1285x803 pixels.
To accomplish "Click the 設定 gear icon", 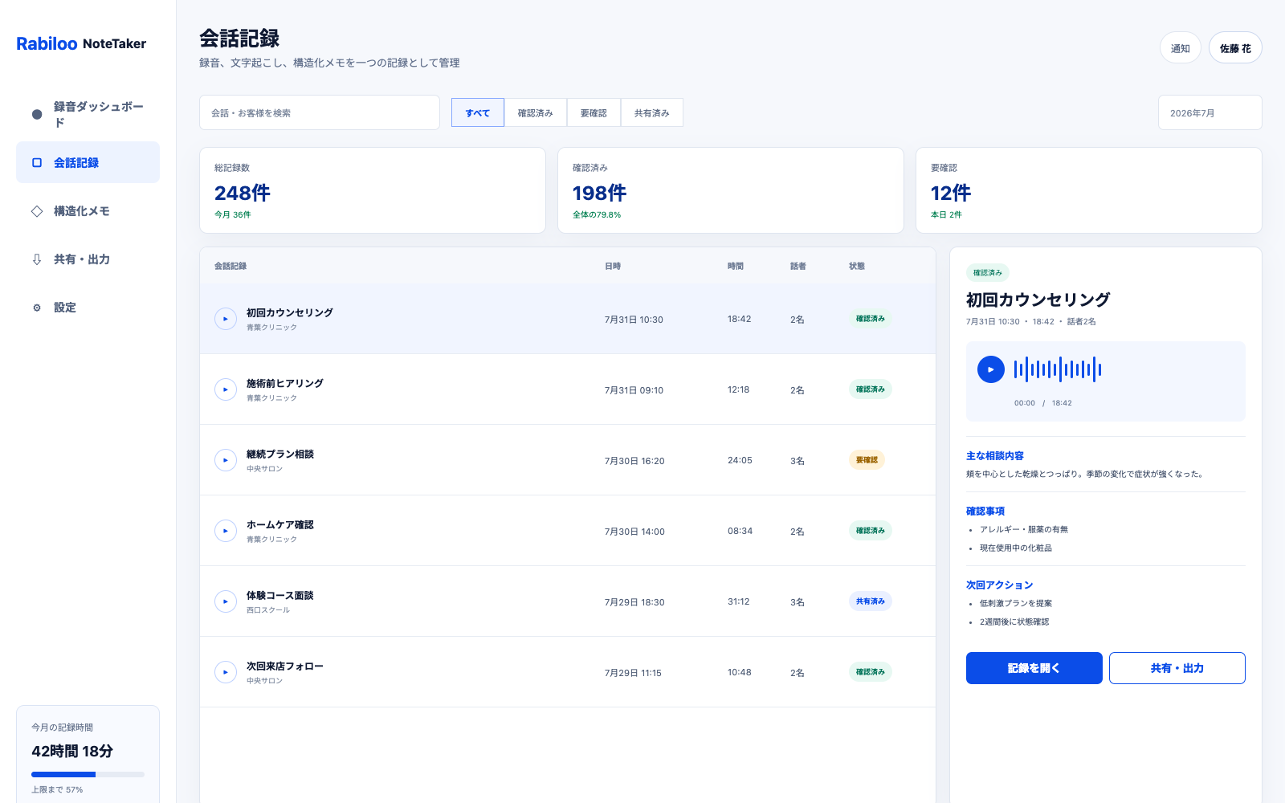I will 37,308.
